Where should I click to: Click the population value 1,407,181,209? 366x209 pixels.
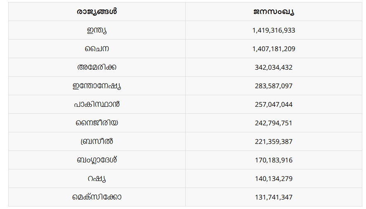point(274,49)
